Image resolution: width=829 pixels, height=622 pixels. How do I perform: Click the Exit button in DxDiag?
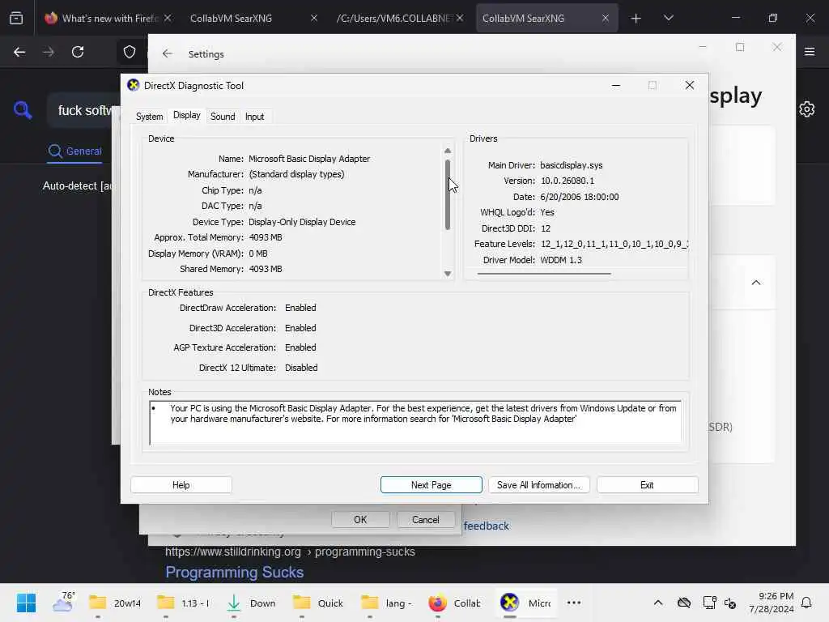[647, 485]
